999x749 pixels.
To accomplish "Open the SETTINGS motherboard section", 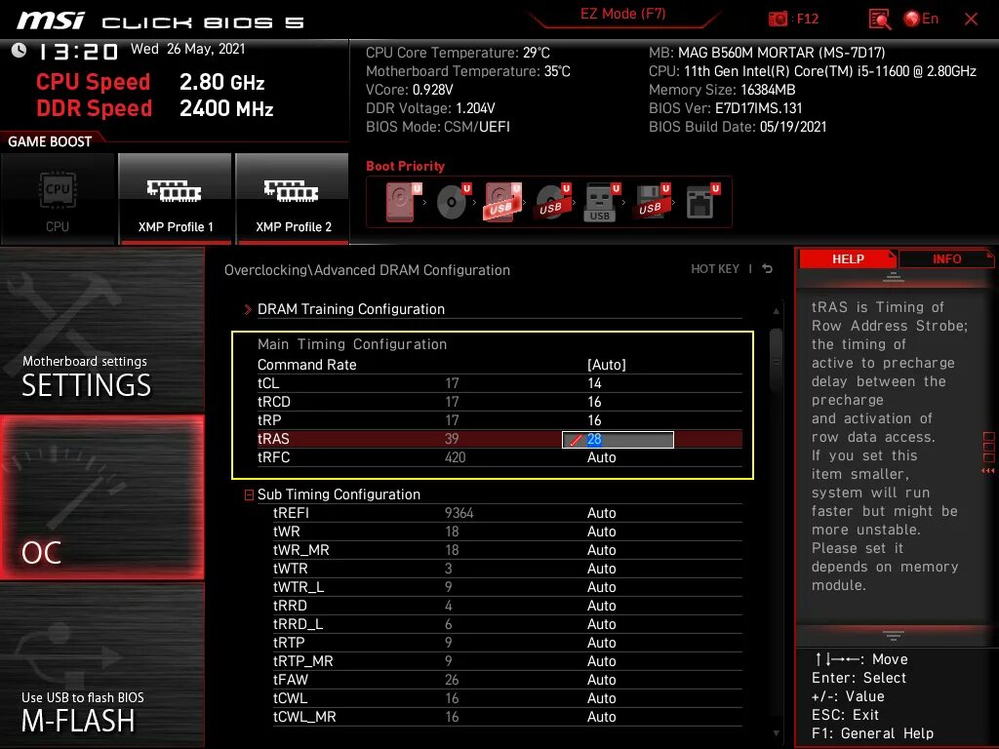I will (x=101, y=330).
